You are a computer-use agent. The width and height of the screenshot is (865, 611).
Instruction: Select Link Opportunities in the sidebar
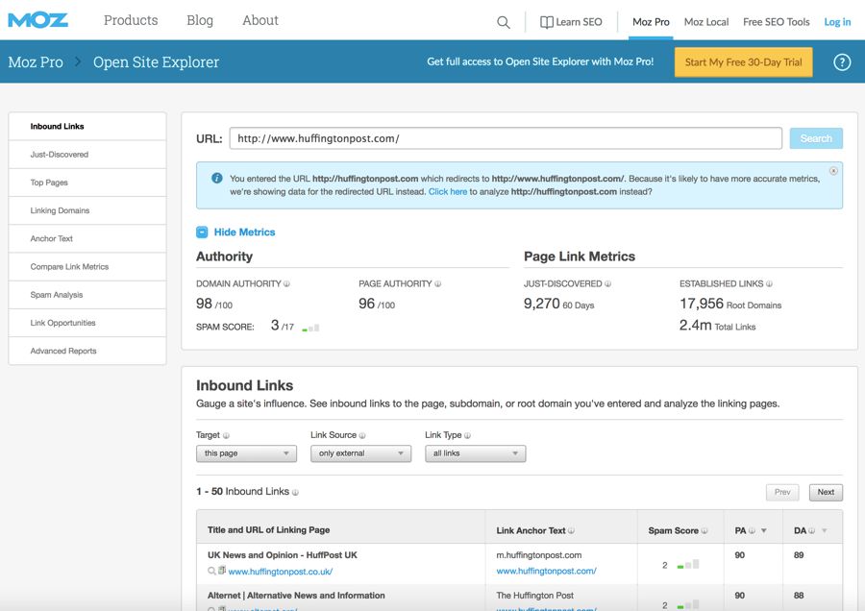(x=87, y=323)
